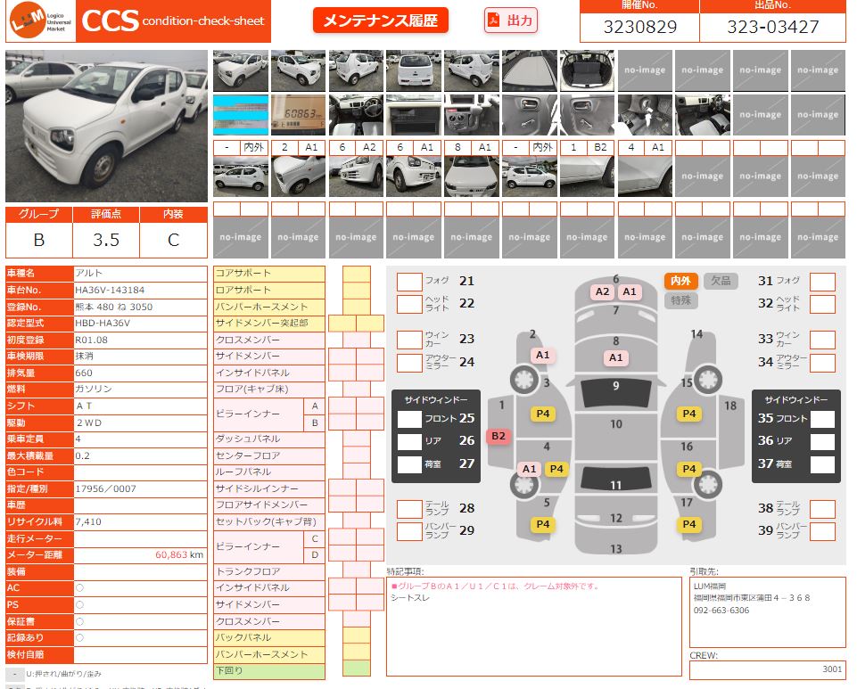The image size is (857, 689).
Task: Open メンテナンス履歴 maintenance history
Action: coord(380,21)
